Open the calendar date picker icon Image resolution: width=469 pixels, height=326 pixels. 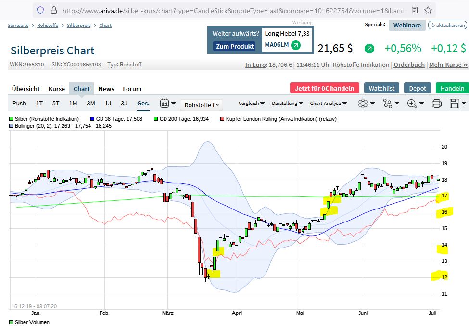coord(165,103)
